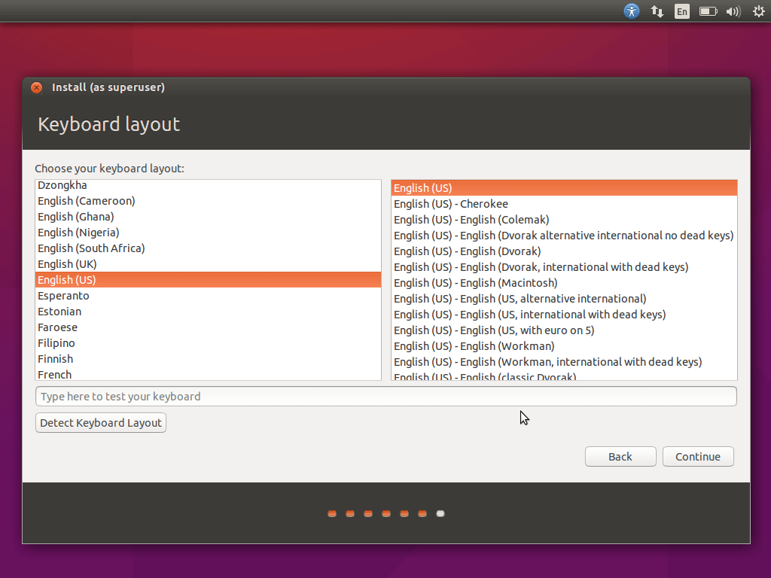Screen dimensions: 771x578
Task: Click the keyboard test text field
Action: pos(385,397)
